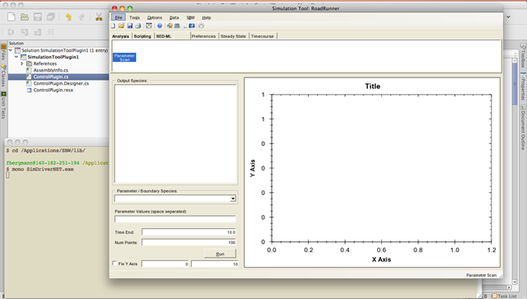527x299 pixels.
Task: Open the Tools menu
Action: 134,17
